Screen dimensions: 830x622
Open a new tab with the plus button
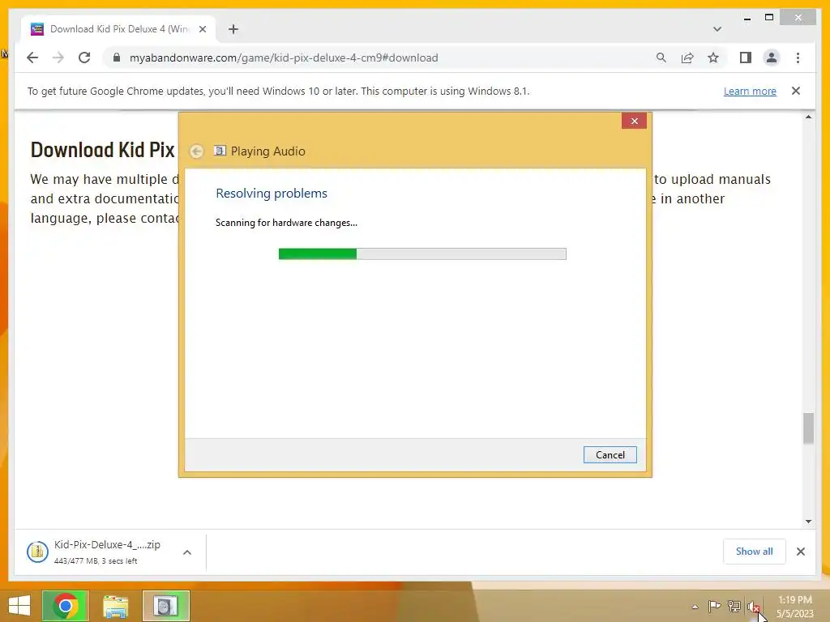(233, 29)
